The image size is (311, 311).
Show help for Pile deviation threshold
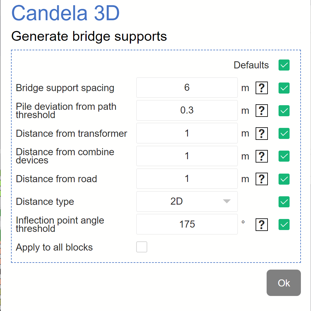[x=261, y=111]
